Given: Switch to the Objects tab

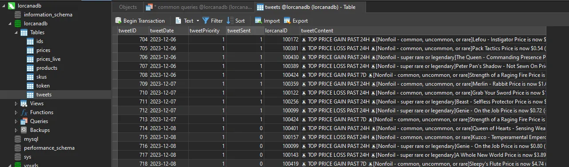Looking at the screenshot, I should [x=128, y=7].
